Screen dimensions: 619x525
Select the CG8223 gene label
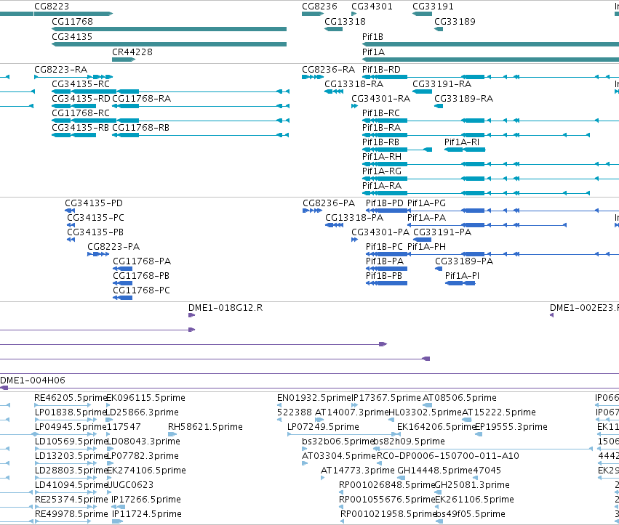(x=52, y=7)
